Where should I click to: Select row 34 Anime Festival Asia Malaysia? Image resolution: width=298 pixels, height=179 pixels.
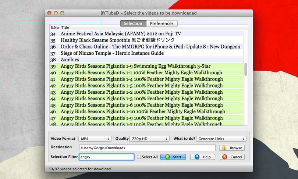tap(146, 34)
